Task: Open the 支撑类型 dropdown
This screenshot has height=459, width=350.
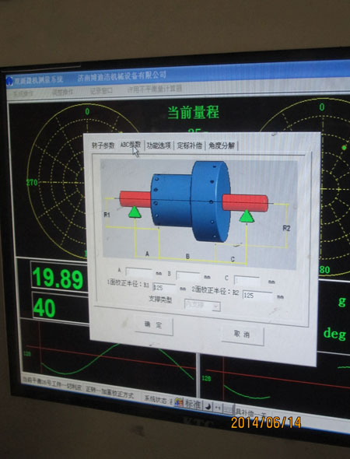Action: [x=202, y=306]
